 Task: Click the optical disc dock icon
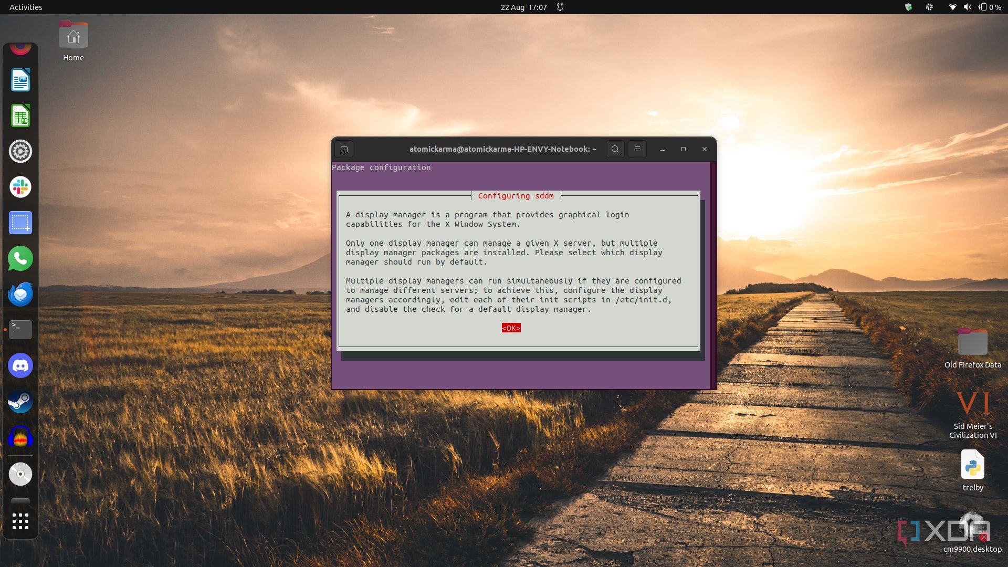20,474
